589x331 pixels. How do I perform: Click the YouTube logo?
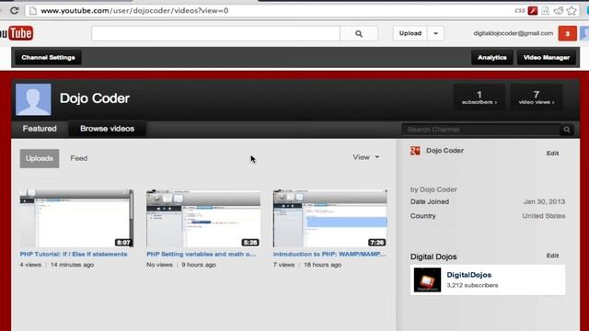point(17,33)
